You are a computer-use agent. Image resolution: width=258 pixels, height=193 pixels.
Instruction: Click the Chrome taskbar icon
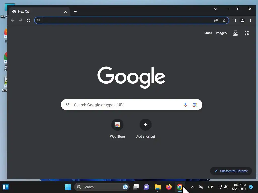tap(180, 187)
